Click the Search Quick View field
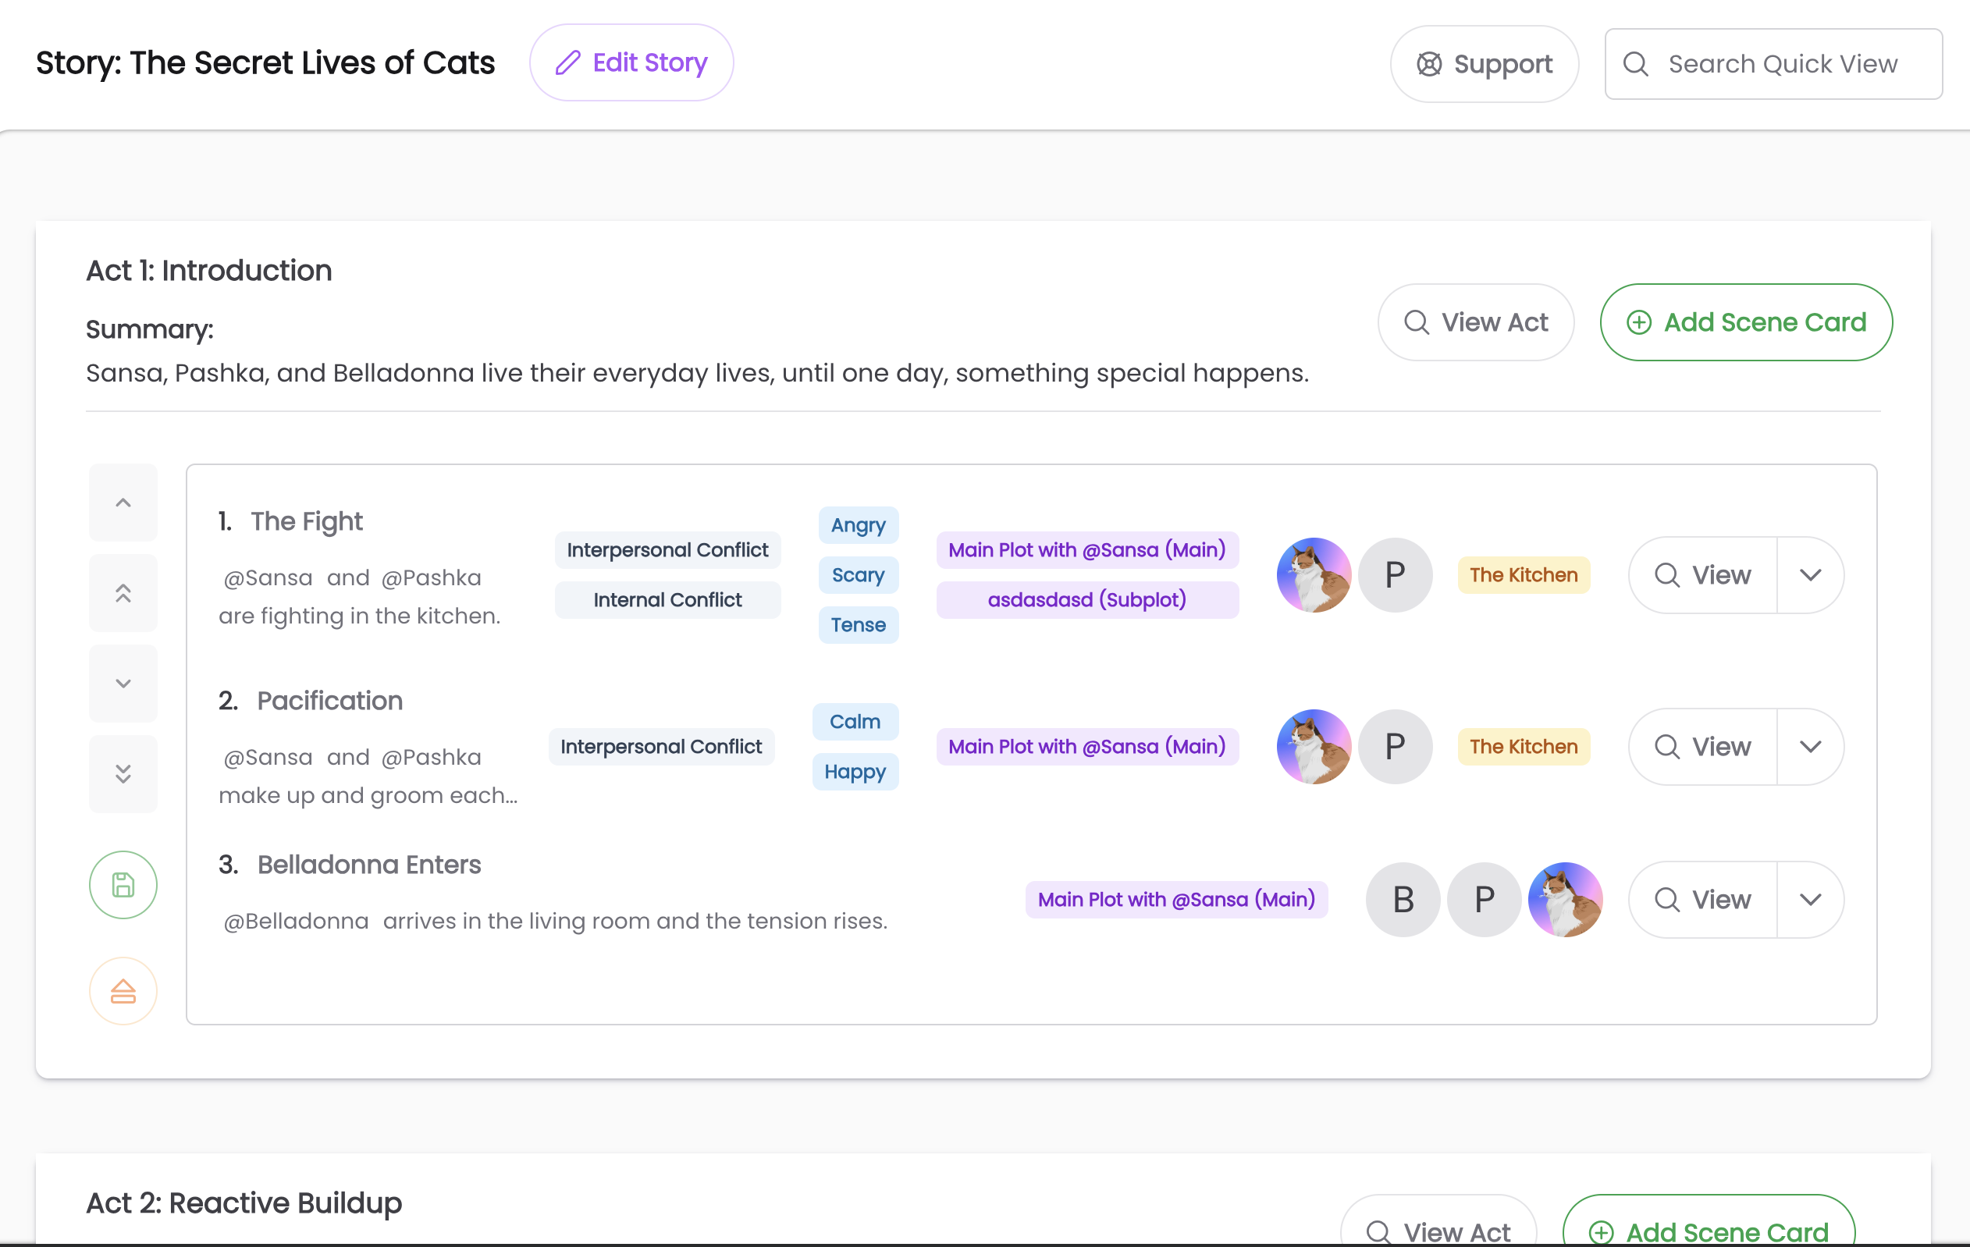This screenshot has width=1970, height=1247. pyautogui.click(x=1782, y=64)
